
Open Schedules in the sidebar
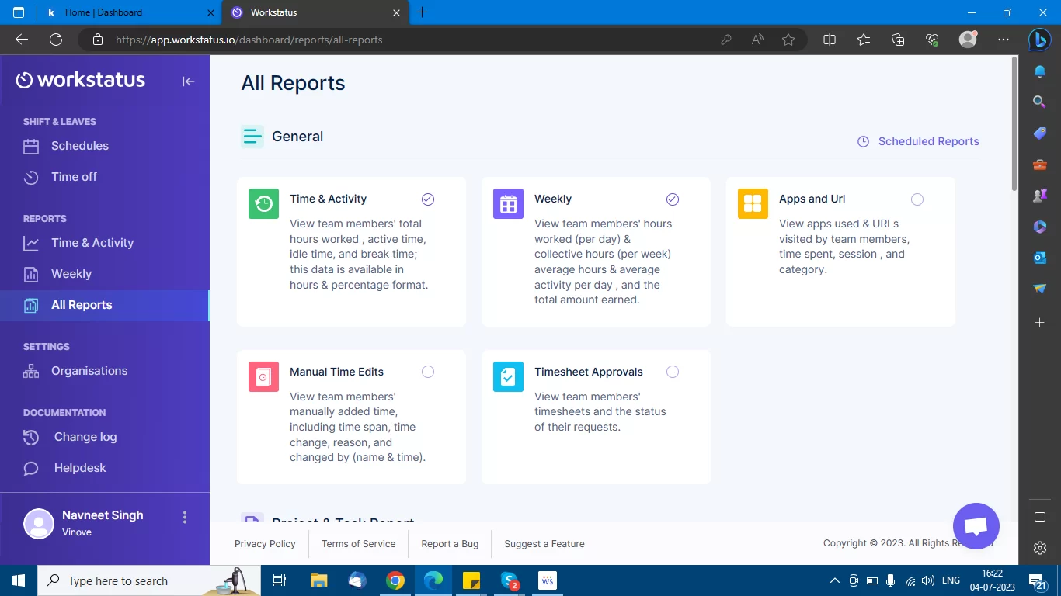79,146
